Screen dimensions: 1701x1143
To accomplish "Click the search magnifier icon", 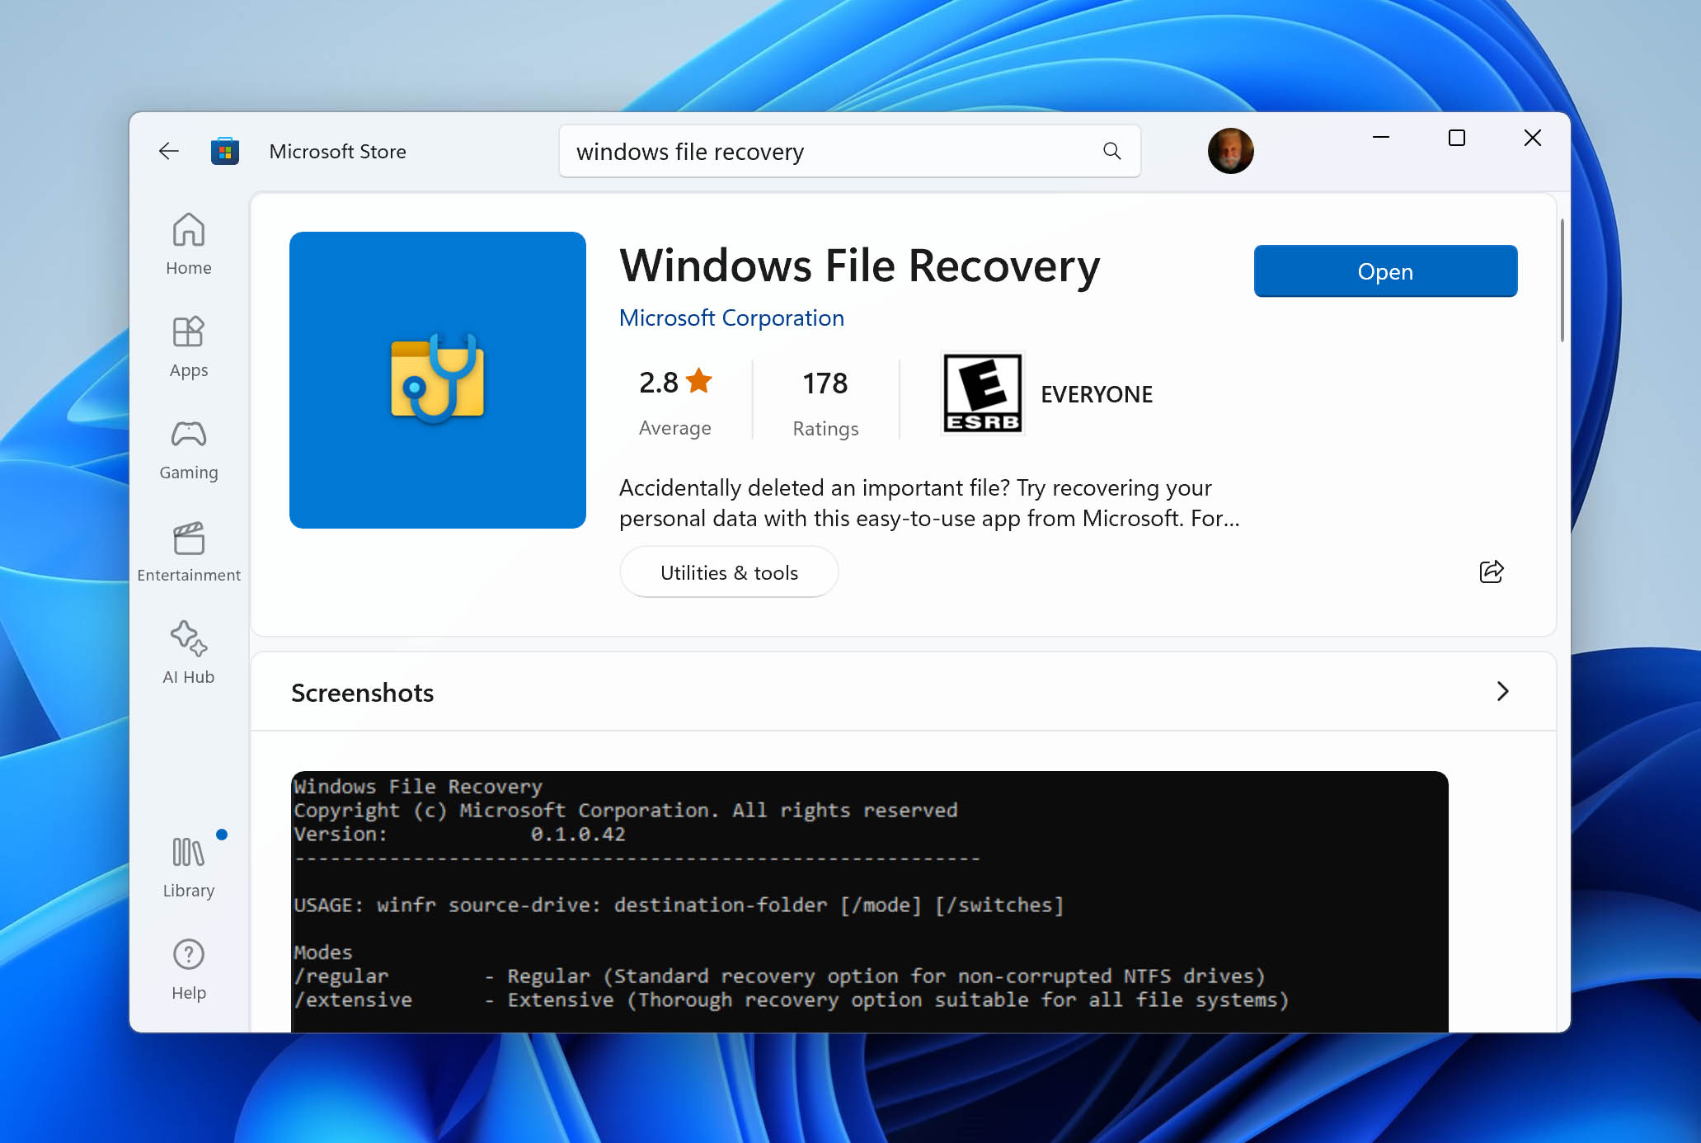I will (x=1113, y=152).
